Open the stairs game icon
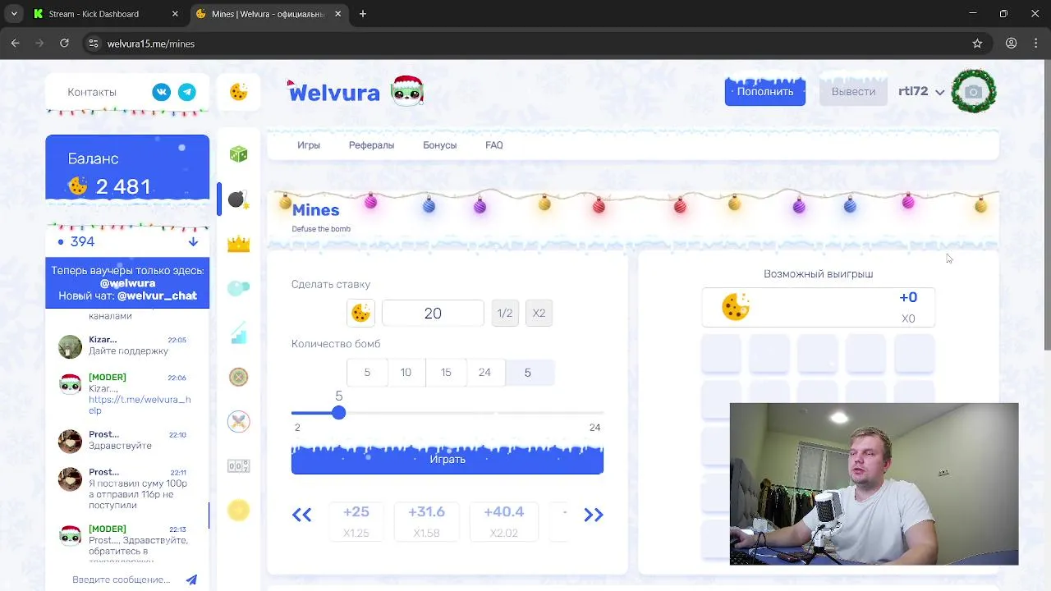 (x=238, y=332)
